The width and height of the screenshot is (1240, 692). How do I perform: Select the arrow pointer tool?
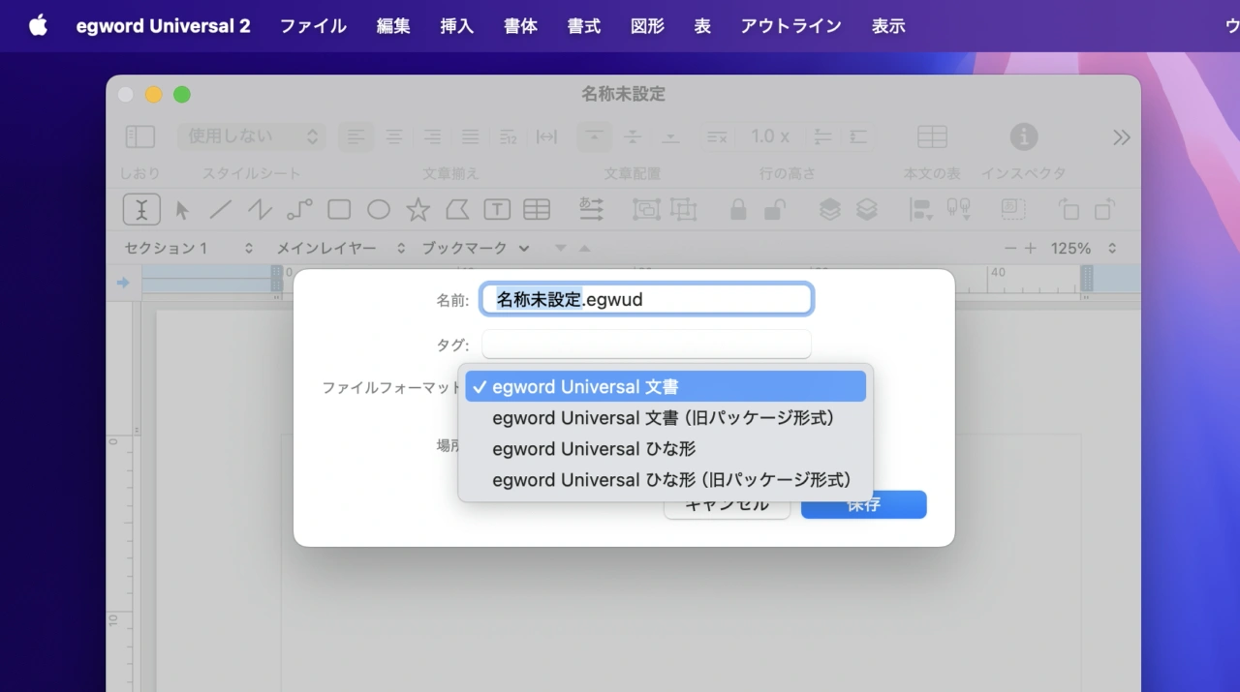point(182,209)
